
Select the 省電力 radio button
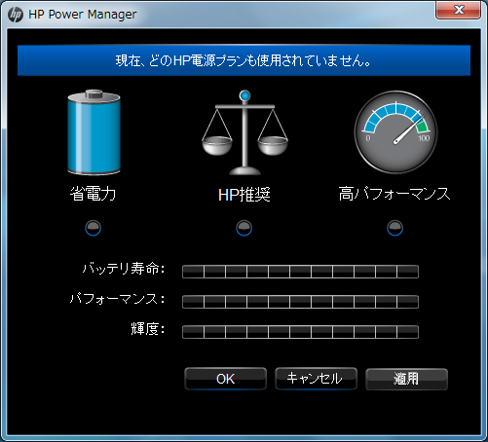pos(94,228)
